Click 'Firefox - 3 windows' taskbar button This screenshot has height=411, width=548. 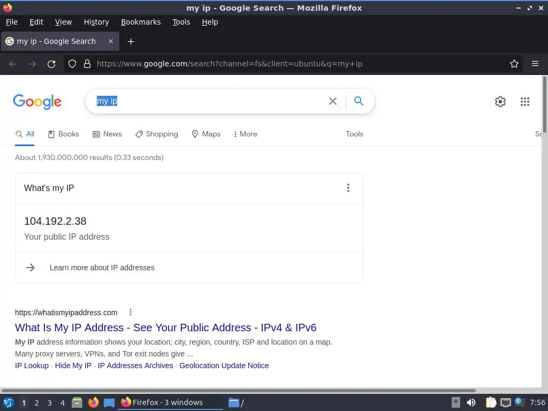click(171, 402)
